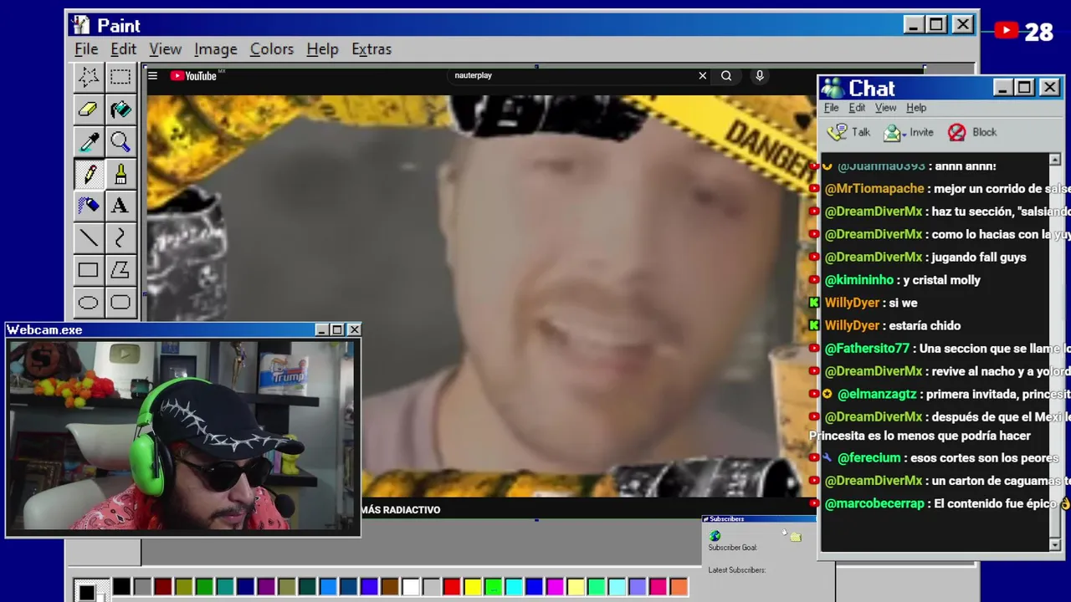Image resolution: width=1071 pixels, height=602 pixels.
Task: Select the Rounded Rectangle tool
Action: (120, 302)
